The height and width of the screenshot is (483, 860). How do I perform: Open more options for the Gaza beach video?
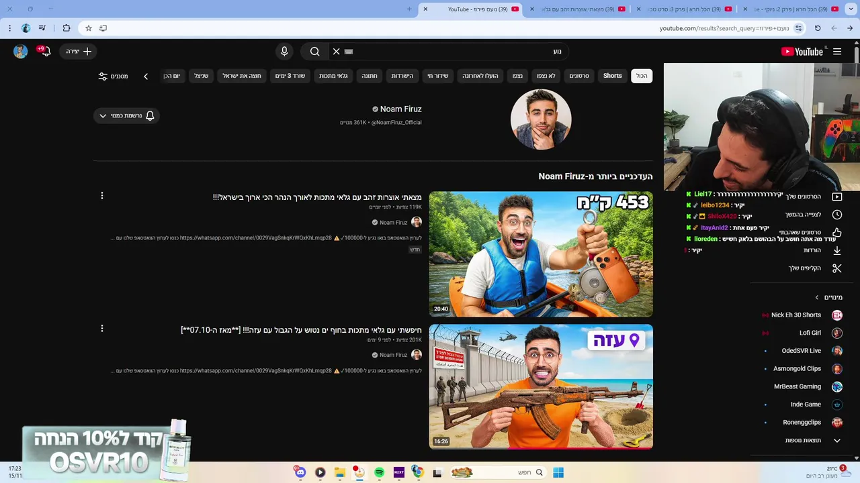pos(102,329)
